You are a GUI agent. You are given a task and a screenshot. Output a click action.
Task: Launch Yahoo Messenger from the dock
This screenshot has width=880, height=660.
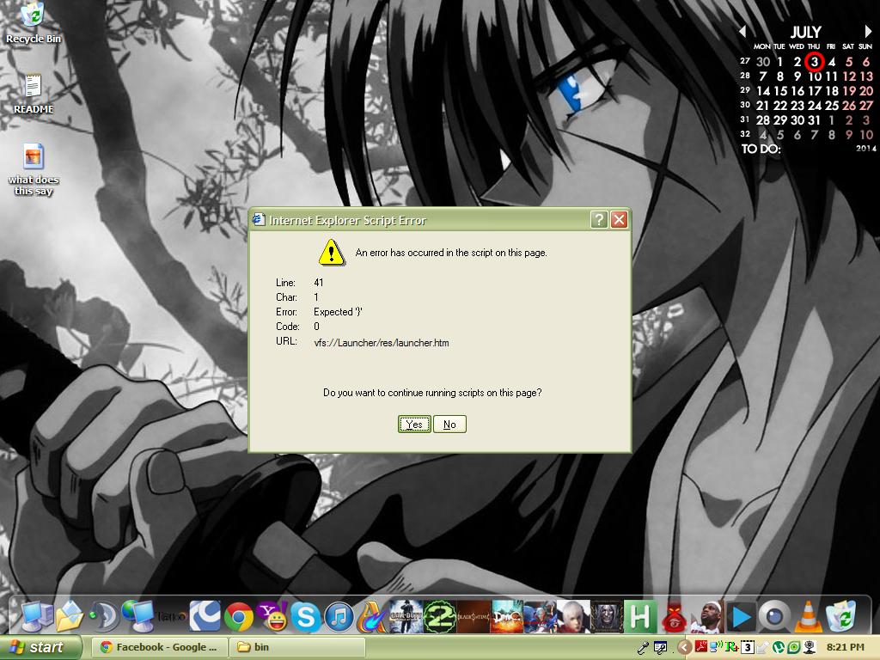click(x=272, y=616)
